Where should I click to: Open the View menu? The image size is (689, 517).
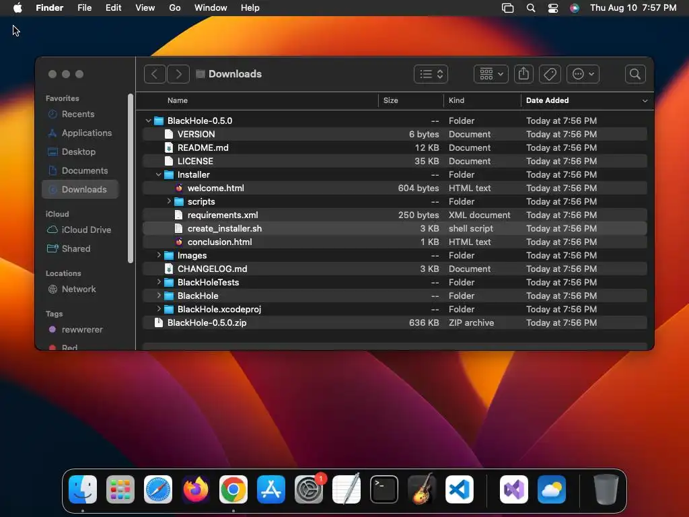[145, 8]
